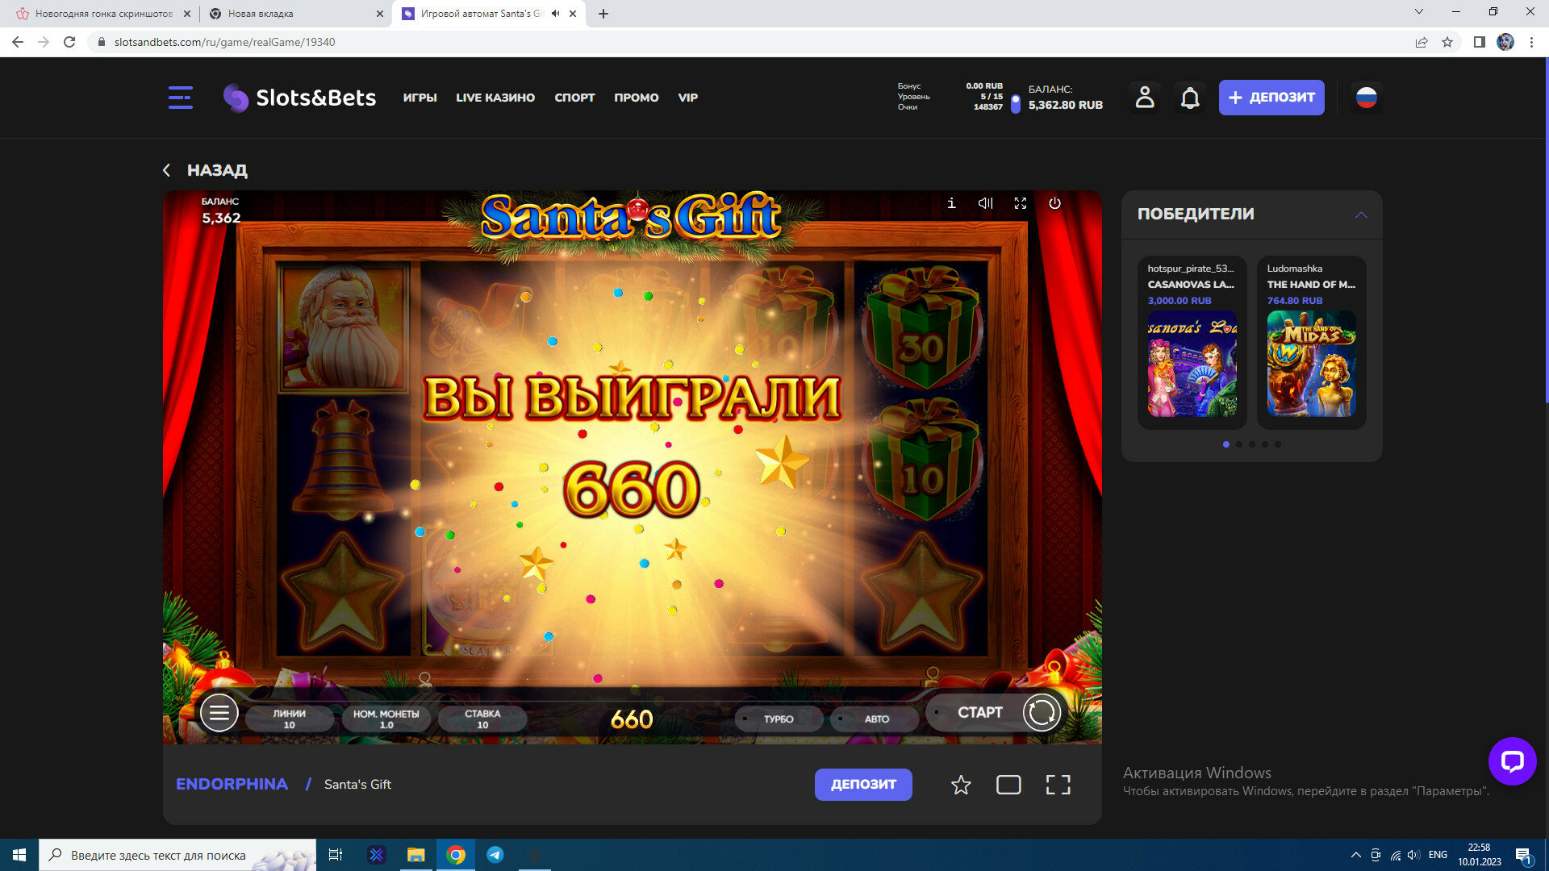Select second winners carousel dot
The image size is (1549, 871).
pos(1239,444)
